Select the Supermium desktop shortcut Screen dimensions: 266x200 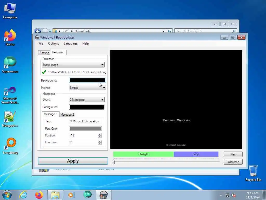coord(10,65)
